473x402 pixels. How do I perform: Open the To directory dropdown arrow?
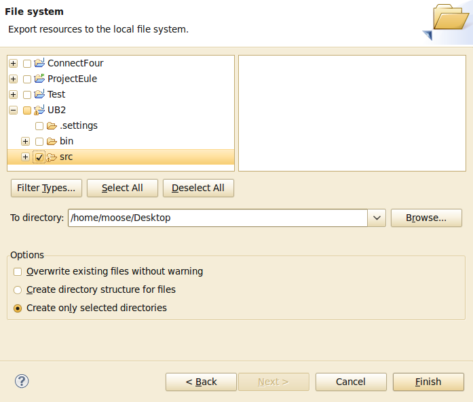377,218
